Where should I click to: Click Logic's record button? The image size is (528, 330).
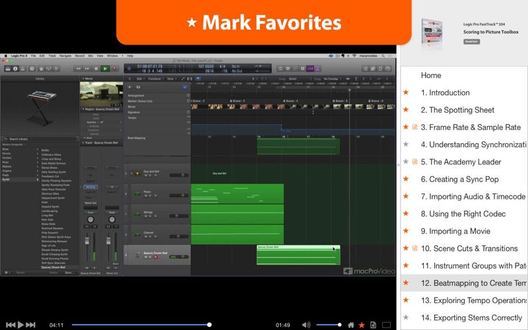click(x=114, y=69)
